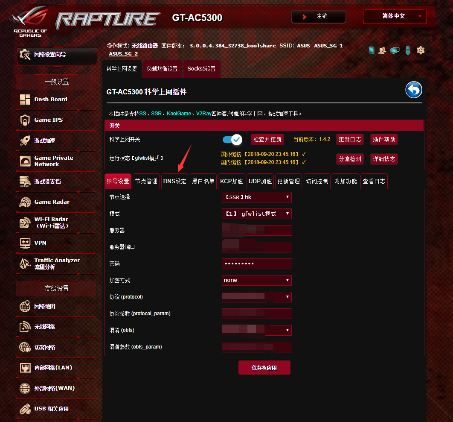Click the 无线网络 wireless icon
The image size is (453, 422).
(25, 327)
